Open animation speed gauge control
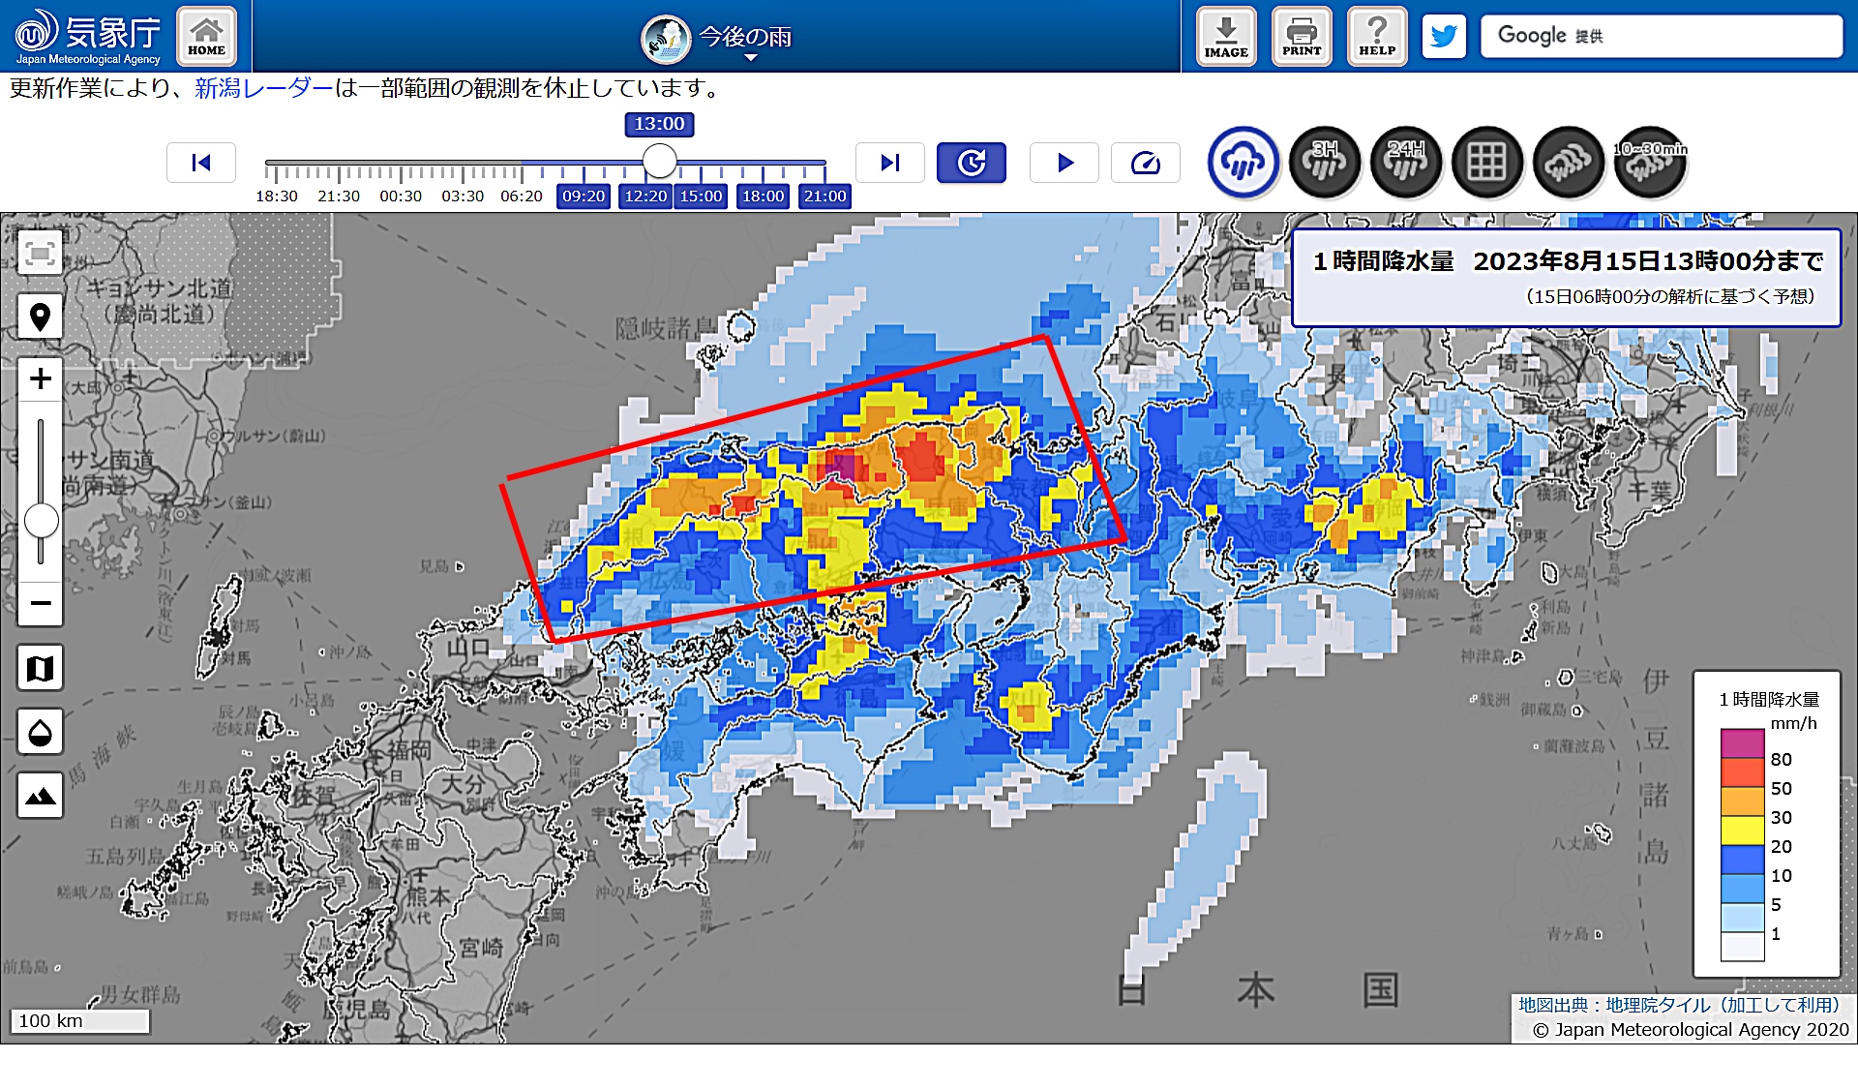 tap(1145, 163)
